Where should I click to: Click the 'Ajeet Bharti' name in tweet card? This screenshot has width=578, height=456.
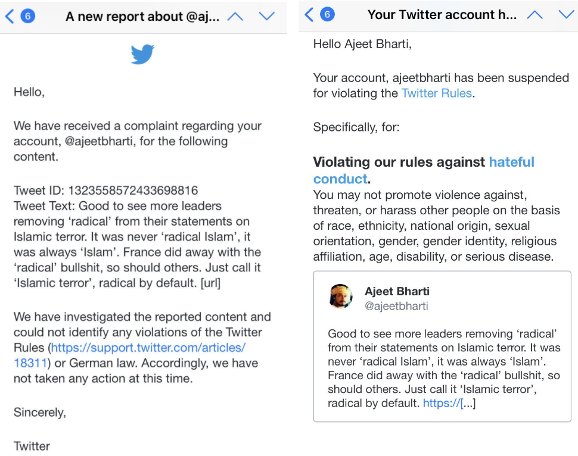[397, 291]
